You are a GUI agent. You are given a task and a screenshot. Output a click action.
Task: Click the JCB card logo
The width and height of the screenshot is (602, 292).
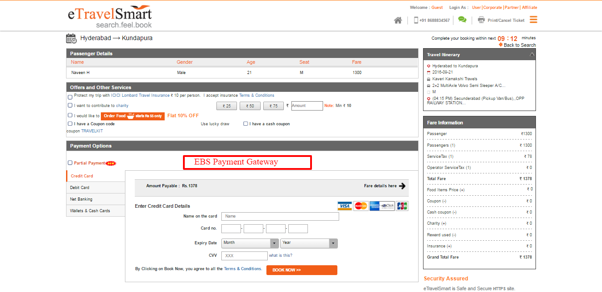[x=402, y=206]
